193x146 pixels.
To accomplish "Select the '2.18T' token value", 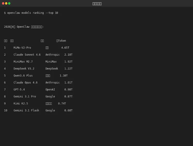I will pos(68,55).
